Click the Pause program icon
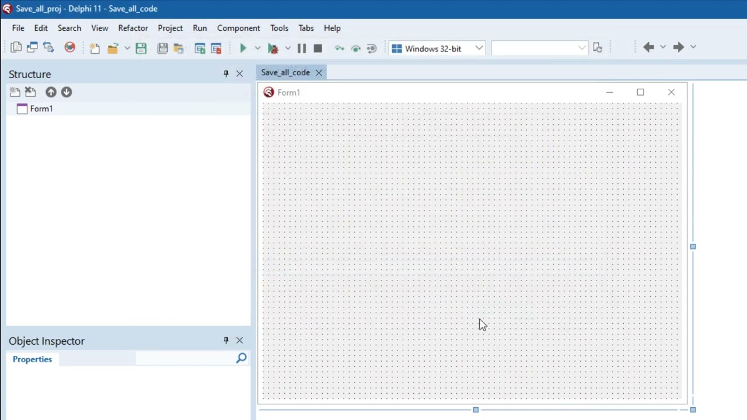Screen dimensions: 747x420 tap(302, 48)
